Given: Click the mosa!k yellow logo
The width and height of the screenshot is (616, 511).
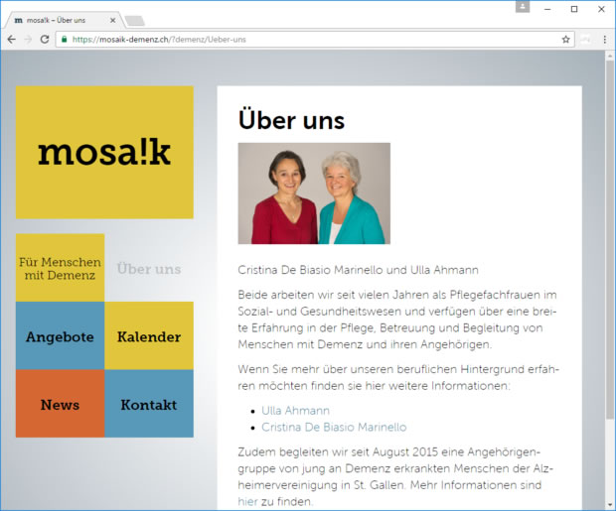Looking at the screenshot, I should 104,152.
